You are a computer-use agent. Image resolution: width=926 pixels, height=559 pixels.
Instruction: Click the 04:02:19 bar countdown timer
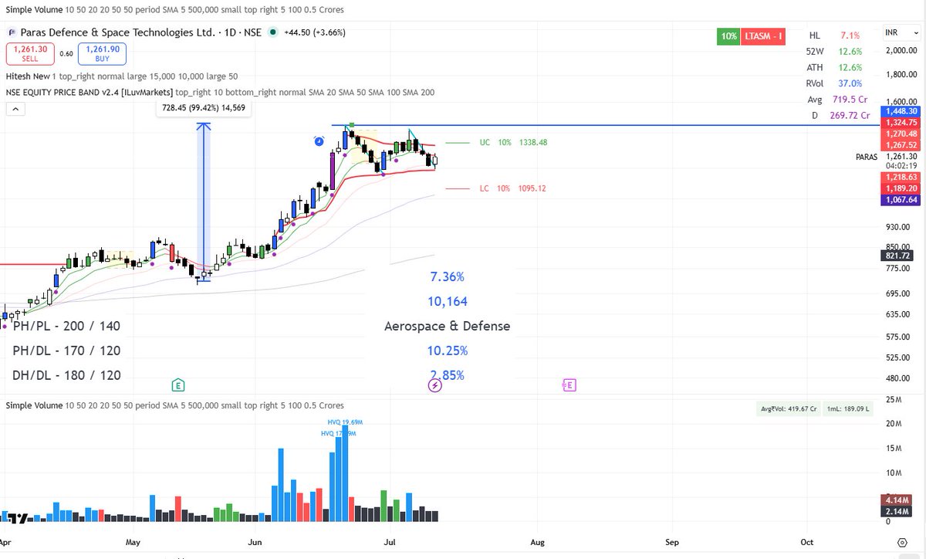pyautogui.click(x=901, y=166)
